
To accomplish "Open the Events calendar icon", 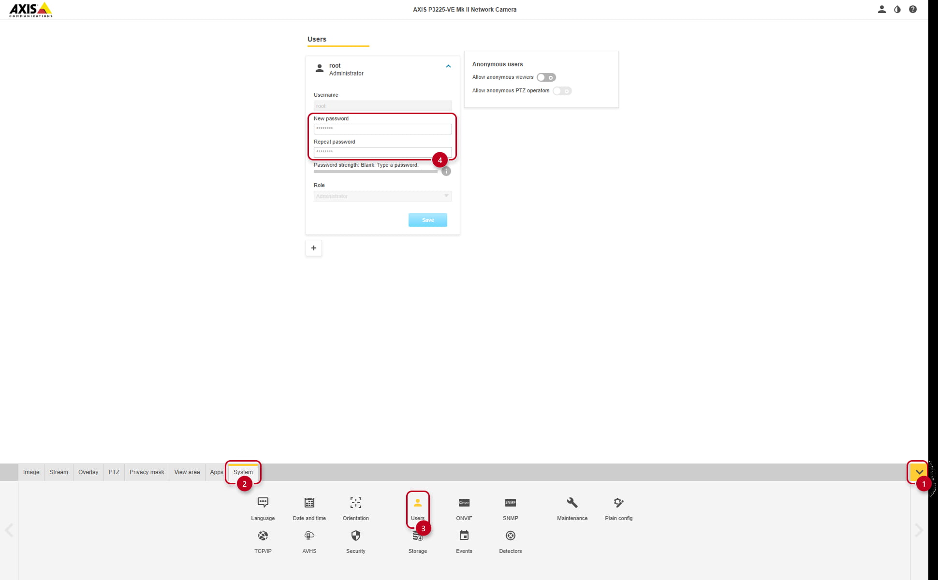I will [464, 536].
